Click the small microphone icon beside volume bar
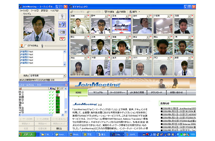The width and height of the screenshot is (215, 141). [x=42, y=46]
